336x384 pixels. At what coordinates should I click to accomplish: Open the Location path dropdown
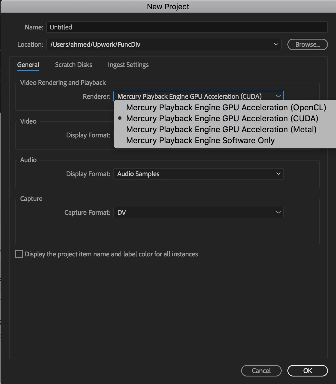pos(164,44)
